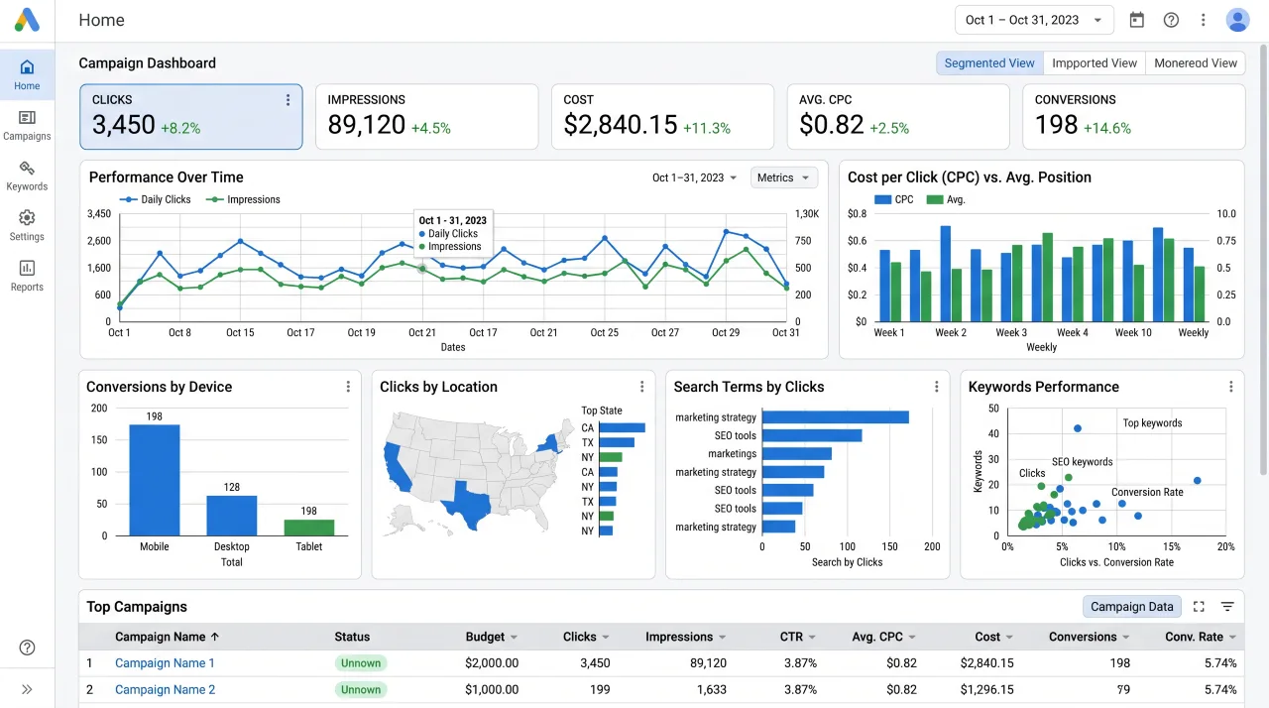The height and width of the screenshot is (708, 1269).
Task: Sort by Campaign Name column header
Action: [x=167, y=637]
